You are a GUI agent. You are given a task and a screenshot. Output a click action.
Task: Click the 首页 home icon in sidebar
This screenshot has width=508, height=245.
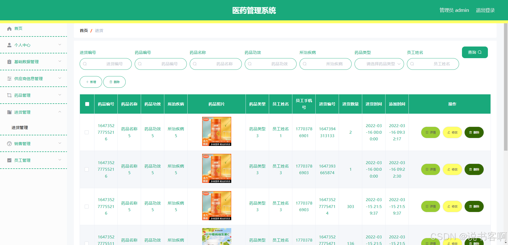9,29
